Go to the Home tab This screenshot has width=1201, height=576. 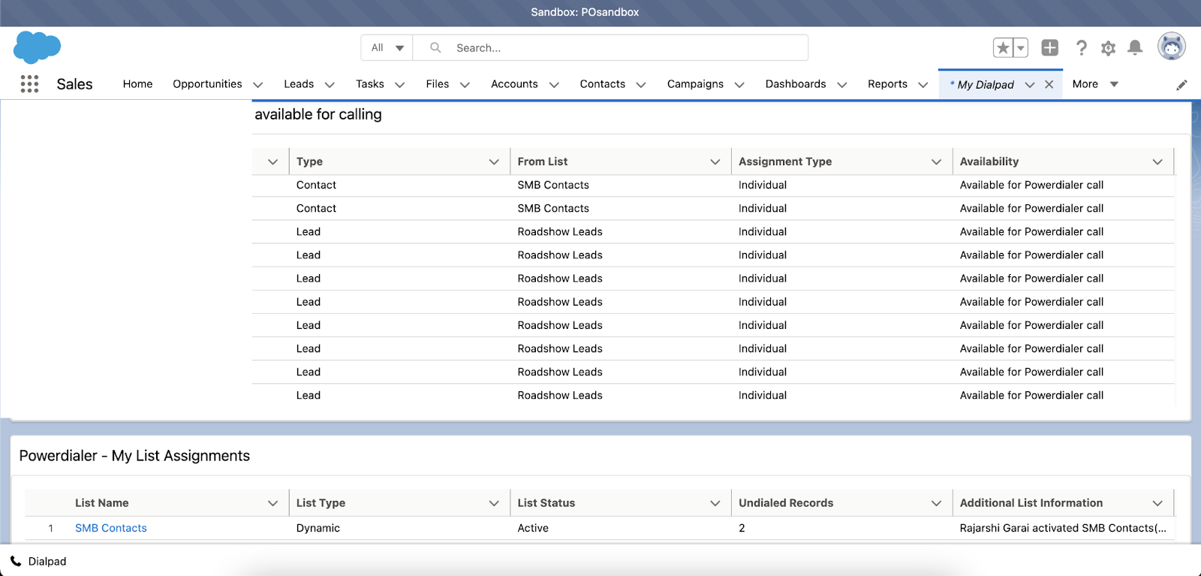coord(137,84)
